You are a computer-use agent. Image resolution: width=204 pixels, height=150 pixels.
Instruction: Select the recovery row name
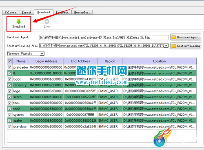[20, 85]
